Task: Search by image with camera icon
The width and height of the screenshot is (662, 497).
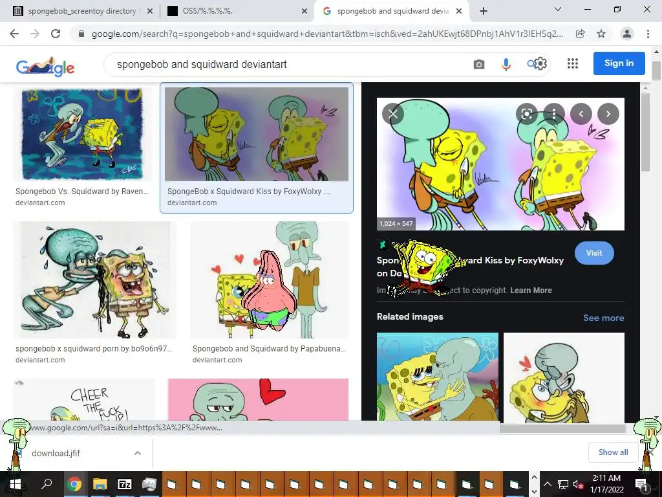Action: pyautogui.click(x=479, y=64)
